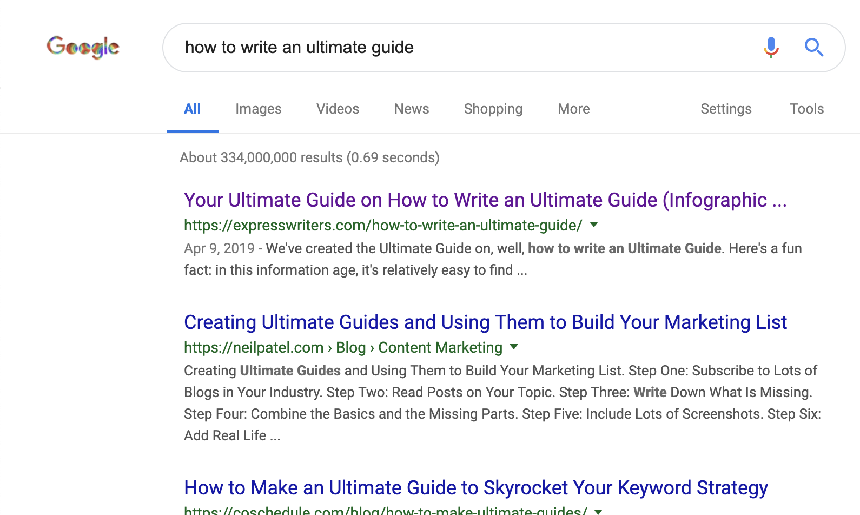Click the neilpatel.com breadcrumb URL
This screenshot has height=515, width=860.
pos(343,347)
